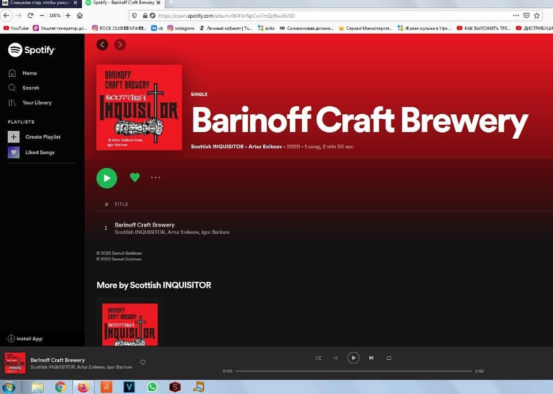The image size is (553, 394).
Task: Click the Spotify logo in the sidebar
Action: coord(32,50)
